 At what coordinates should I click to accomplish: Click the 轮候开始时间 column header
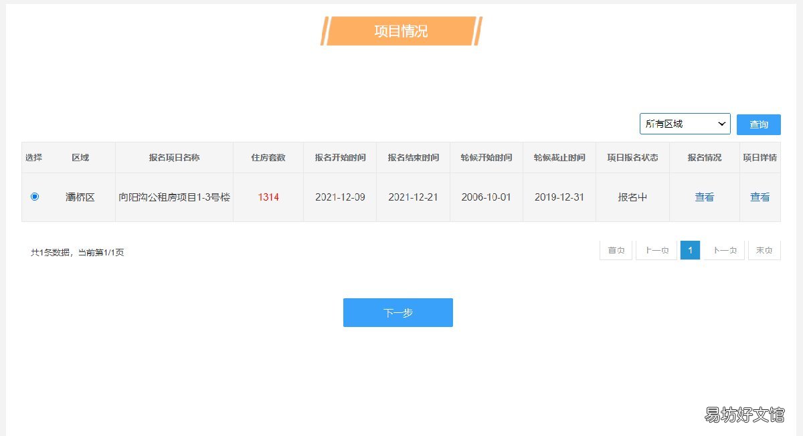coord(486,158)
